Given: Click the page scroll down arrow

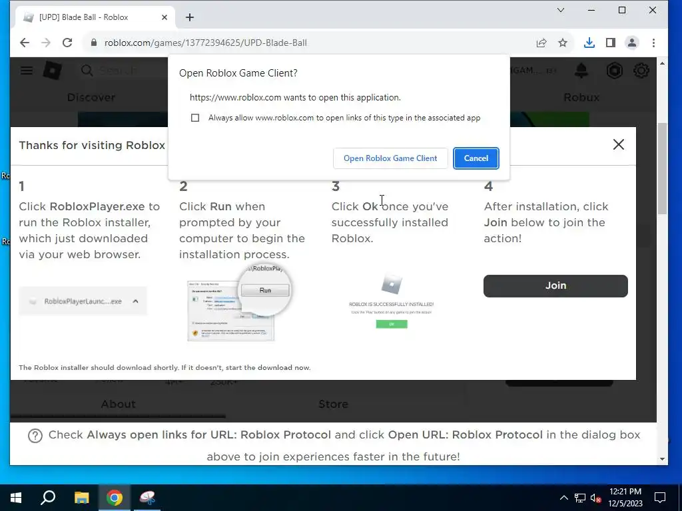Looking at the screenshot, I should click(662, 459).
